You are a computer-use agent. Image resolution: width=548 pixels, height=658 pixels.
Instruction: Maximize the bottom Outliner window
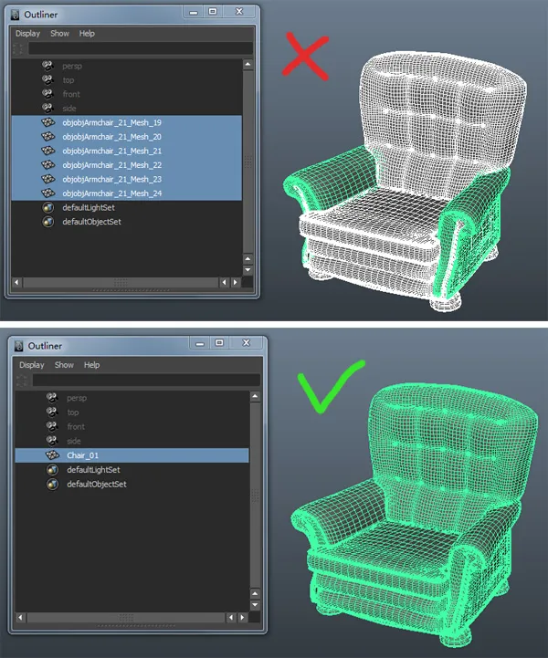[219, 343]
